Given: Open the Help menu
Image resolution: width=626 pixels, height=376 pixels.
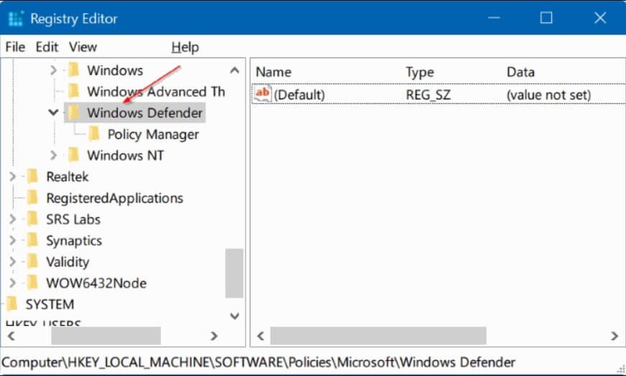Looking at the screenshot, I should click(184, 47).
